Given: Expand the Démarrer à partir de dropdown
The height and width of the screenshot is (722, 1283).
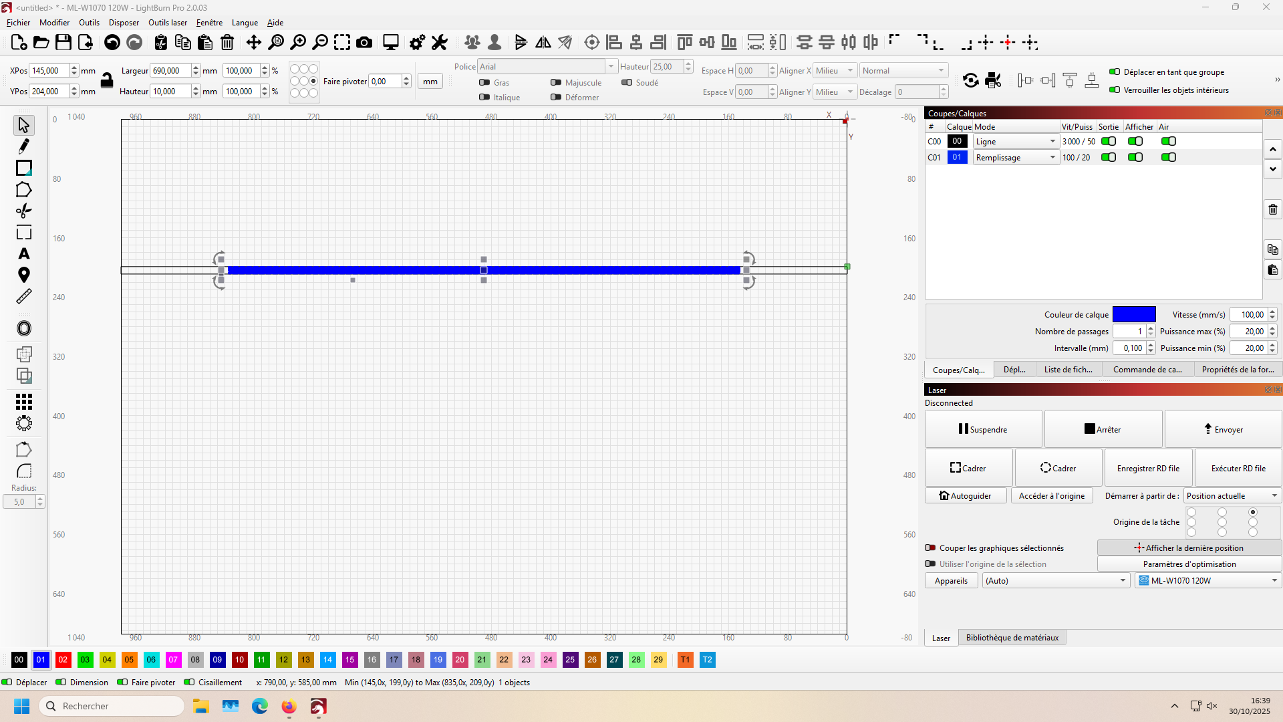Looking at the screenshot, I should click(x=1232, y=495).
